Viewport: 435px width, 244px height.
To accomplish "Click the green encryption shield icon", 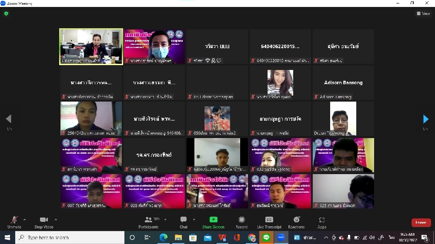I will point(6,13).
